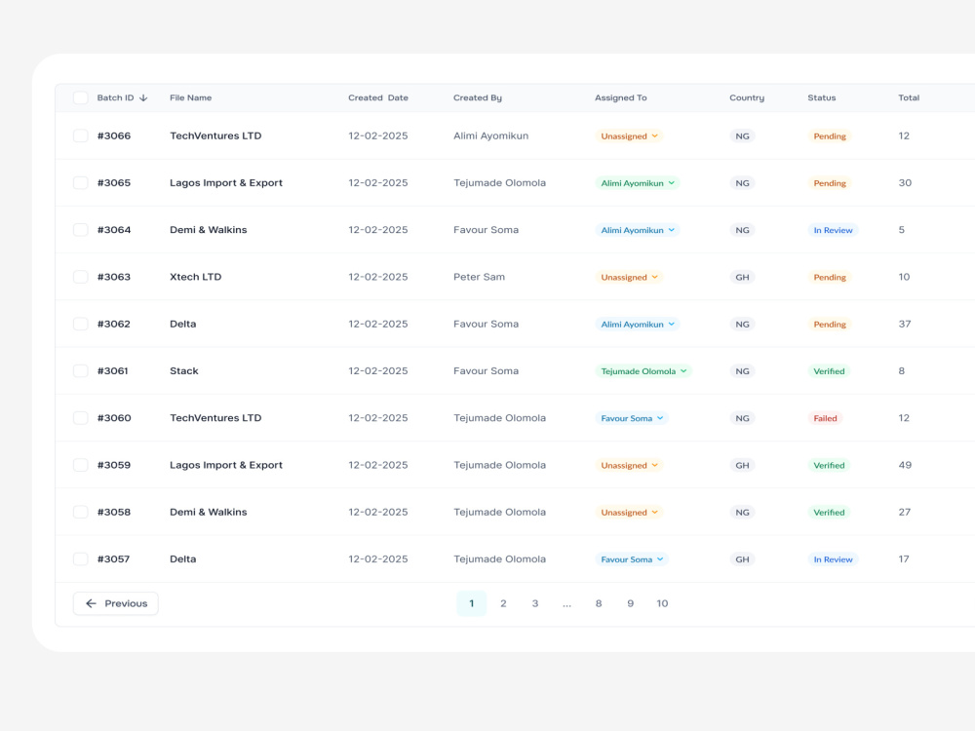Viewport: 975px width, 731px height.
Task: Click the Failed status badge for #3060
Action: [825, 418]
